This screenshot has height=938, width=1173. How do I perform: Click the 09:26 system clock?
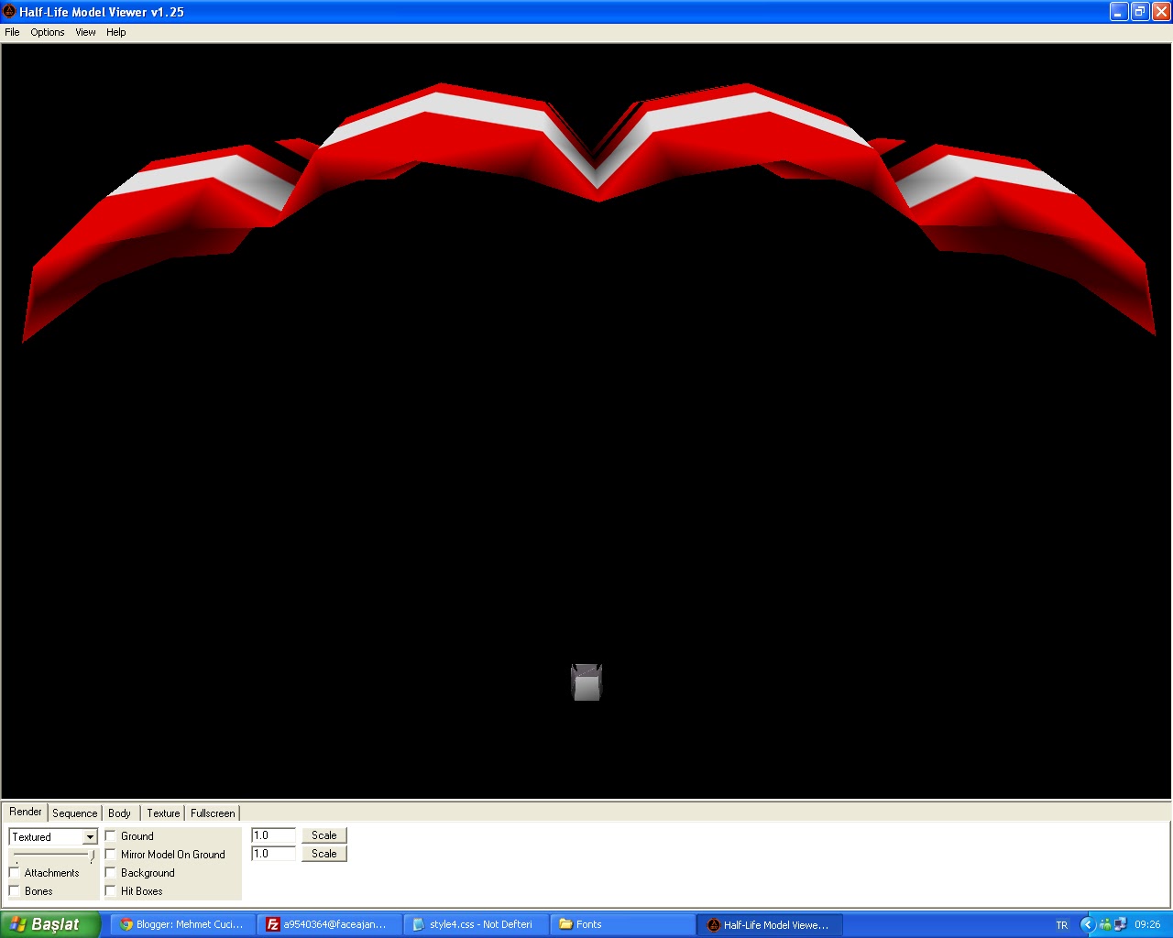click(1147, 924)
